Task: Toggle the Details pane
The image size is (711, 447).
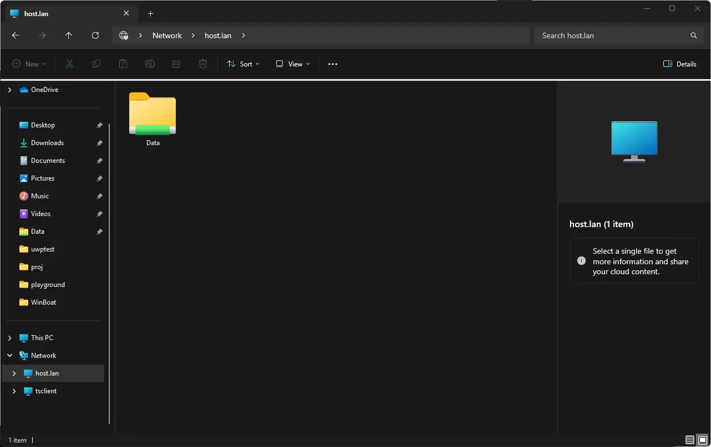Action: (679, 64)
